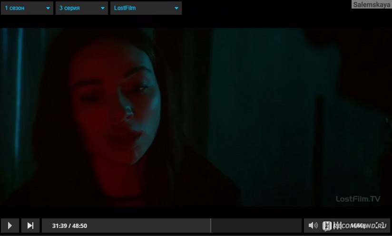Start playback with the play button
This screenshot has height=236, width=392.
coord(10,226)
